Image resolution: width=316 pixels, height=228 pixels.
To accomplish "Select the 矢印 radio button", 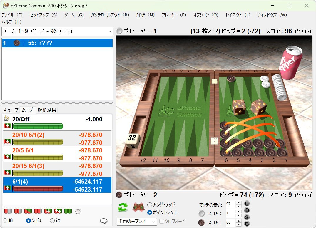I will (x=29, y=221).
